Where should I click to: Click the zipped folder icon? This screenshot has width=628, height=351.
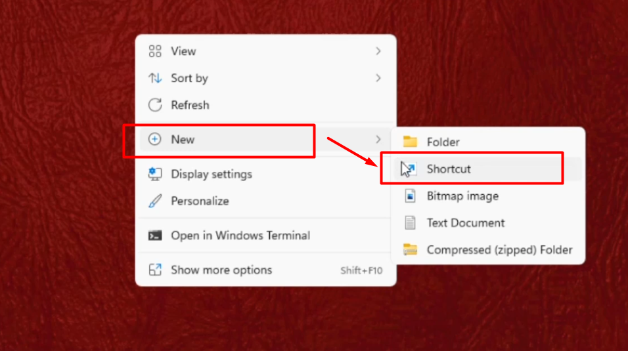click(x=410, y=249)
